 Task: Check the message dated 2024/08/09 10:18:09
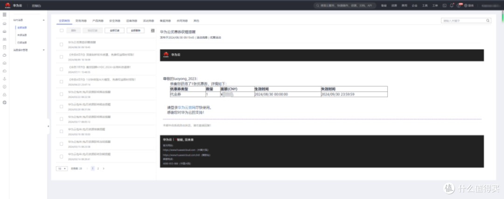click(x=62, y=57)
